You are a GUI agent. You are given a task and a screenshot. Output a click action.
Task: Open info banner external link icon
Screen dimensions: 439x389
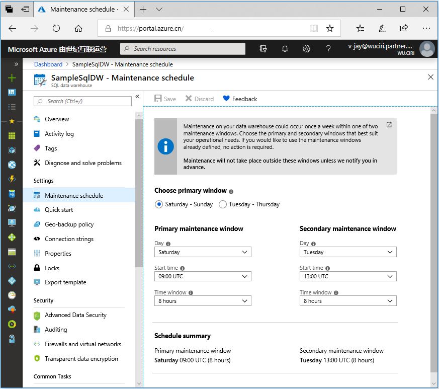(389, 125)
